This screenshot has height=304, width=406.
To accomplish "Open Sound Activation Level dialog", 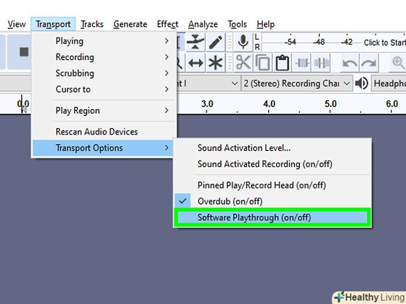I will [244, 148].
